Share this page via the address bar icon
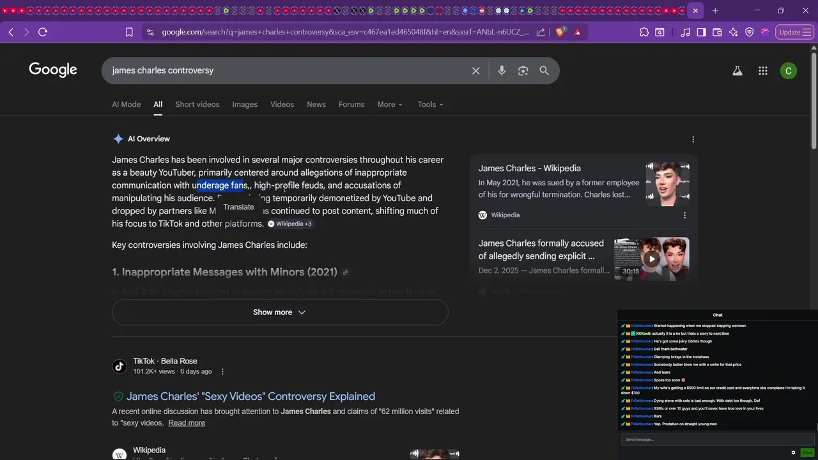Screen dimensions: 818x460 (x=541, y=32)
